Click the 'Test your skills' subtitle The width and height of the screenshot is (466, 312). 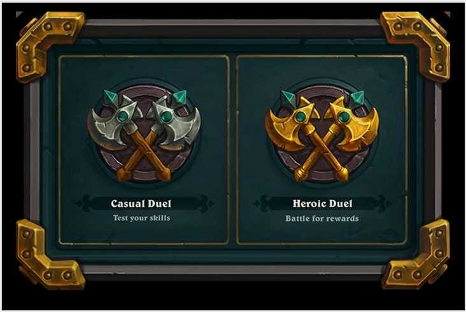[x=142, y=218]
